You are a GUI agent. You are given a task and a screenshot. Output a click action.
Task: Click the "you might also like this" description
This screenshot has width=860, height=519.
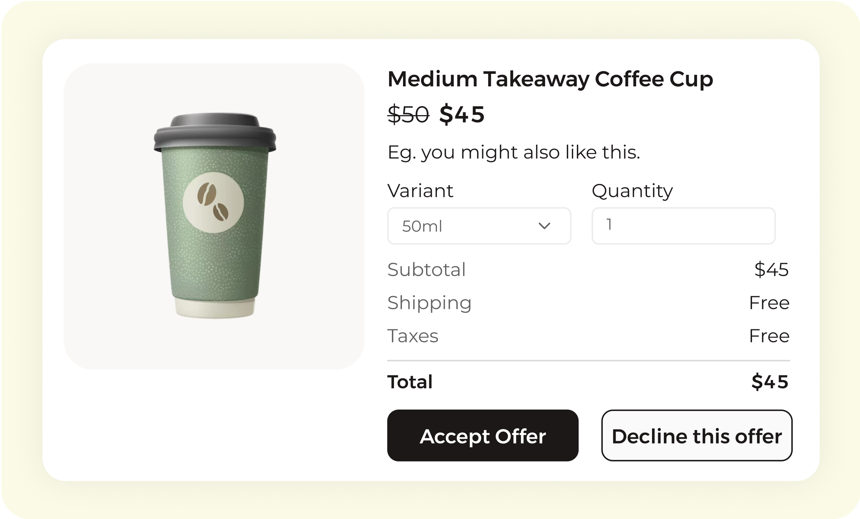click(513, 152)
